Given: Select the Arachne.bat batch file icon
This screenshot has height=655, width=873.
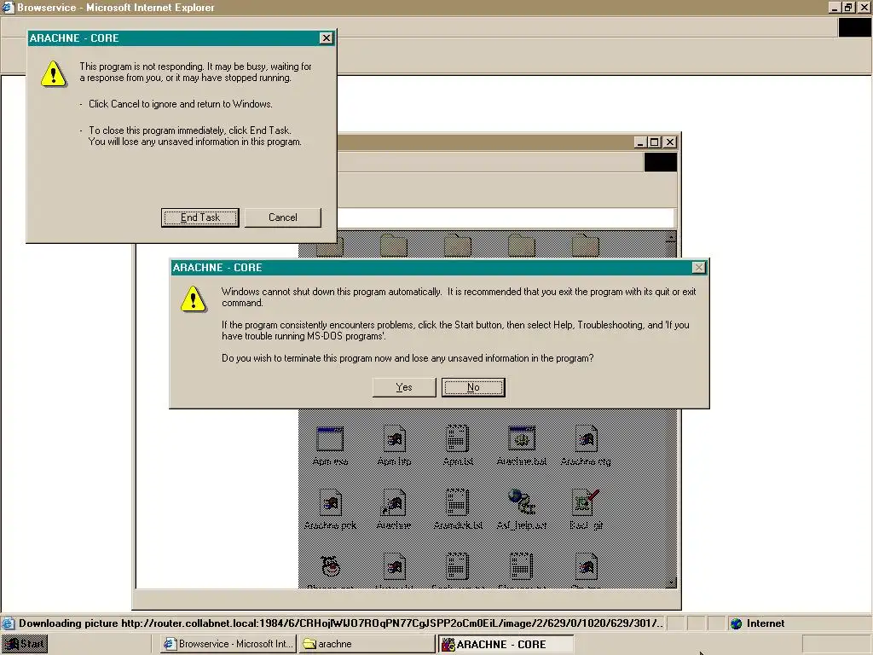Looking at the screenshot, I should 522,439.
